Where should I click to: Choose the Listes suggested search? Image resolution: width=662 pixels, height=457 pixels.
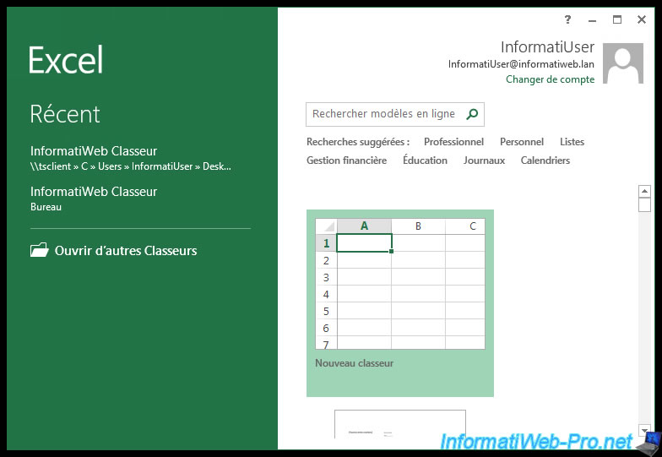pyautogui.click(x=572, y=142)
